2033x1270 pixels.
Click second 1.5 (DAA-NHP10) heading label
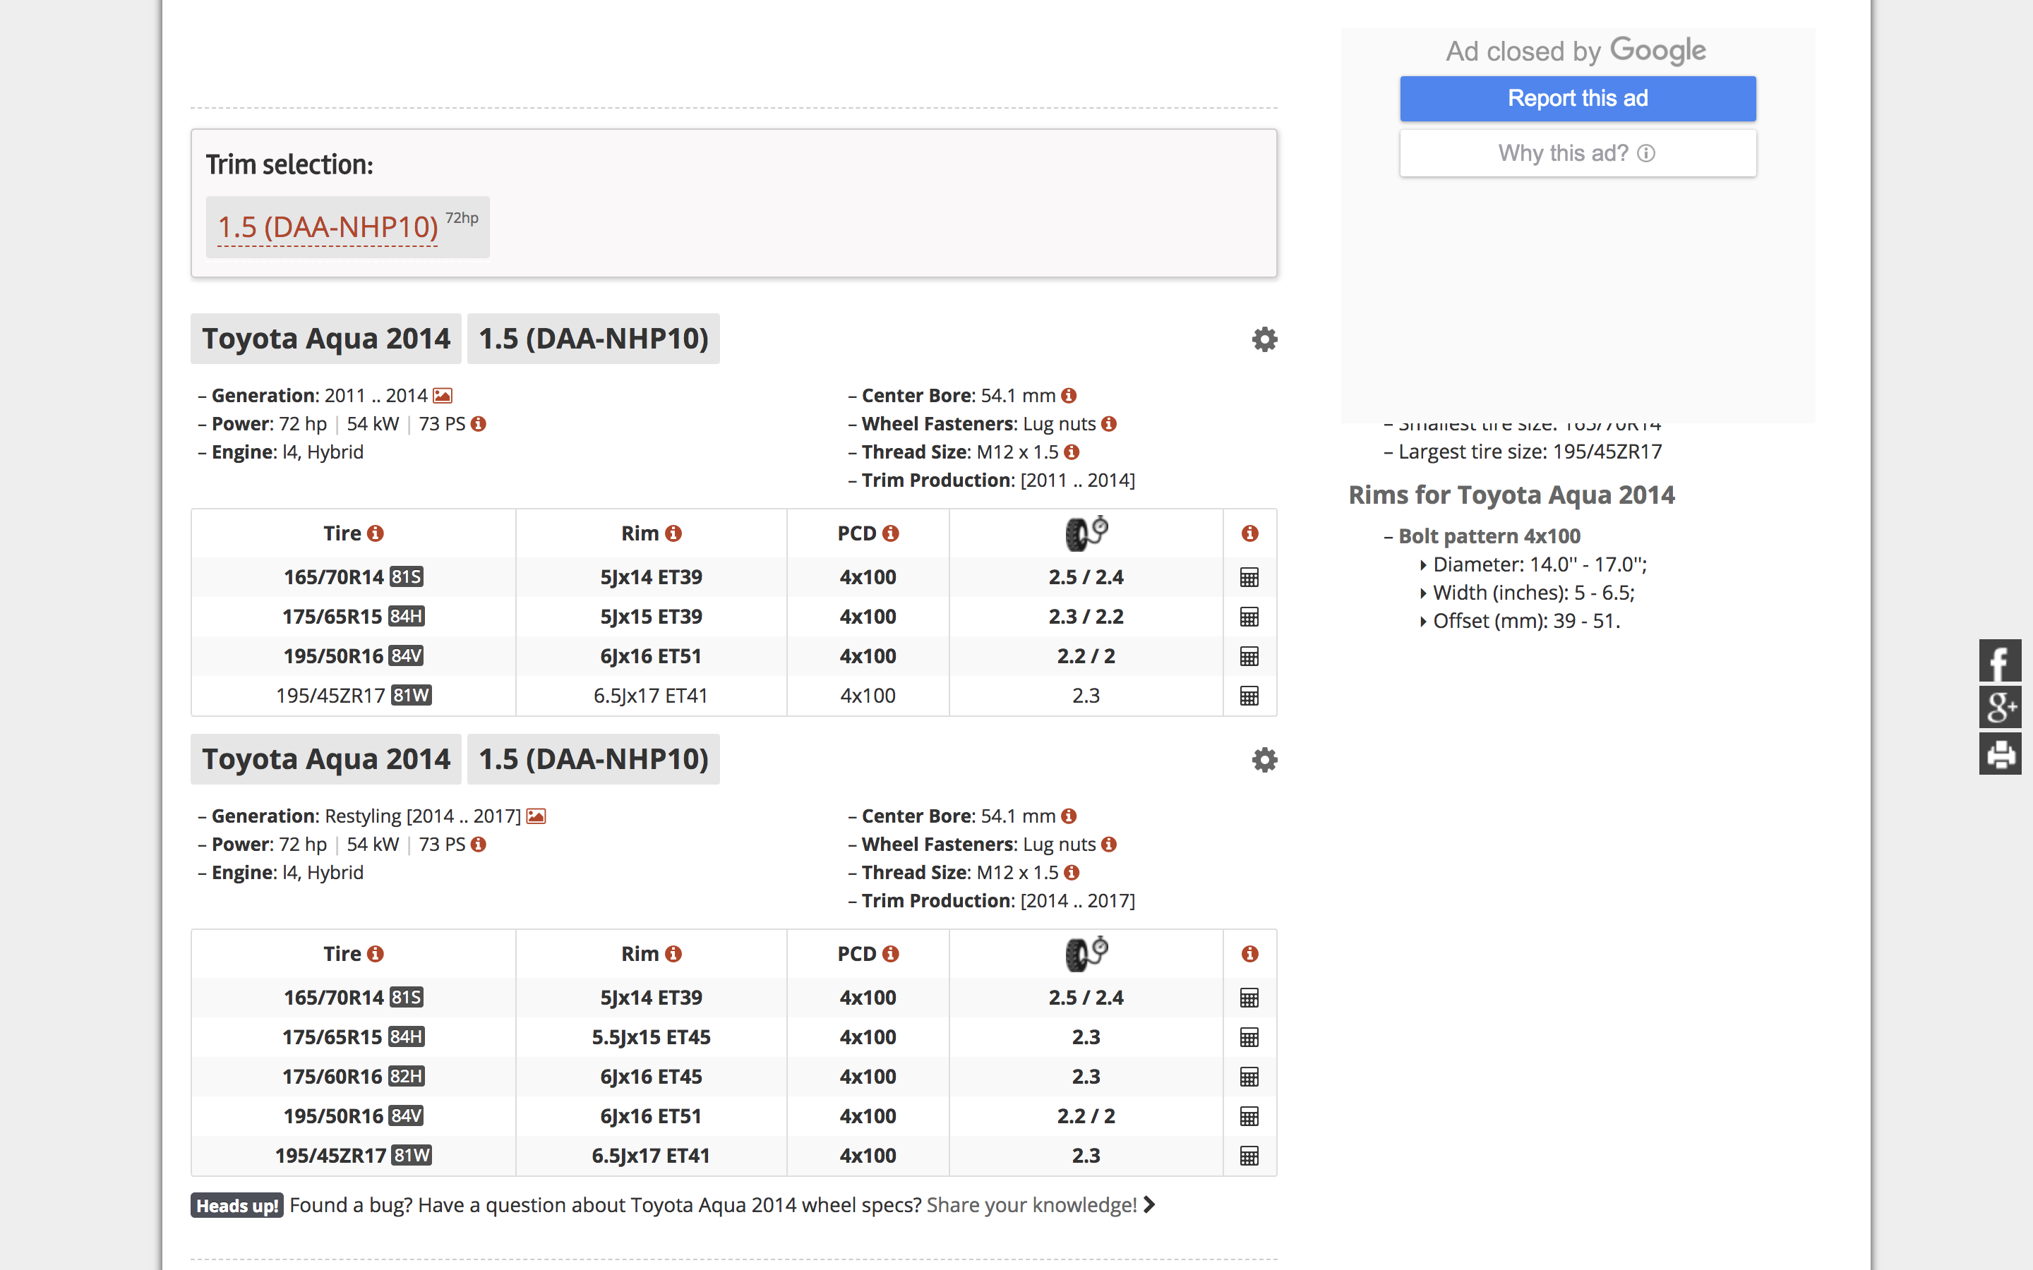coord(593,759)
